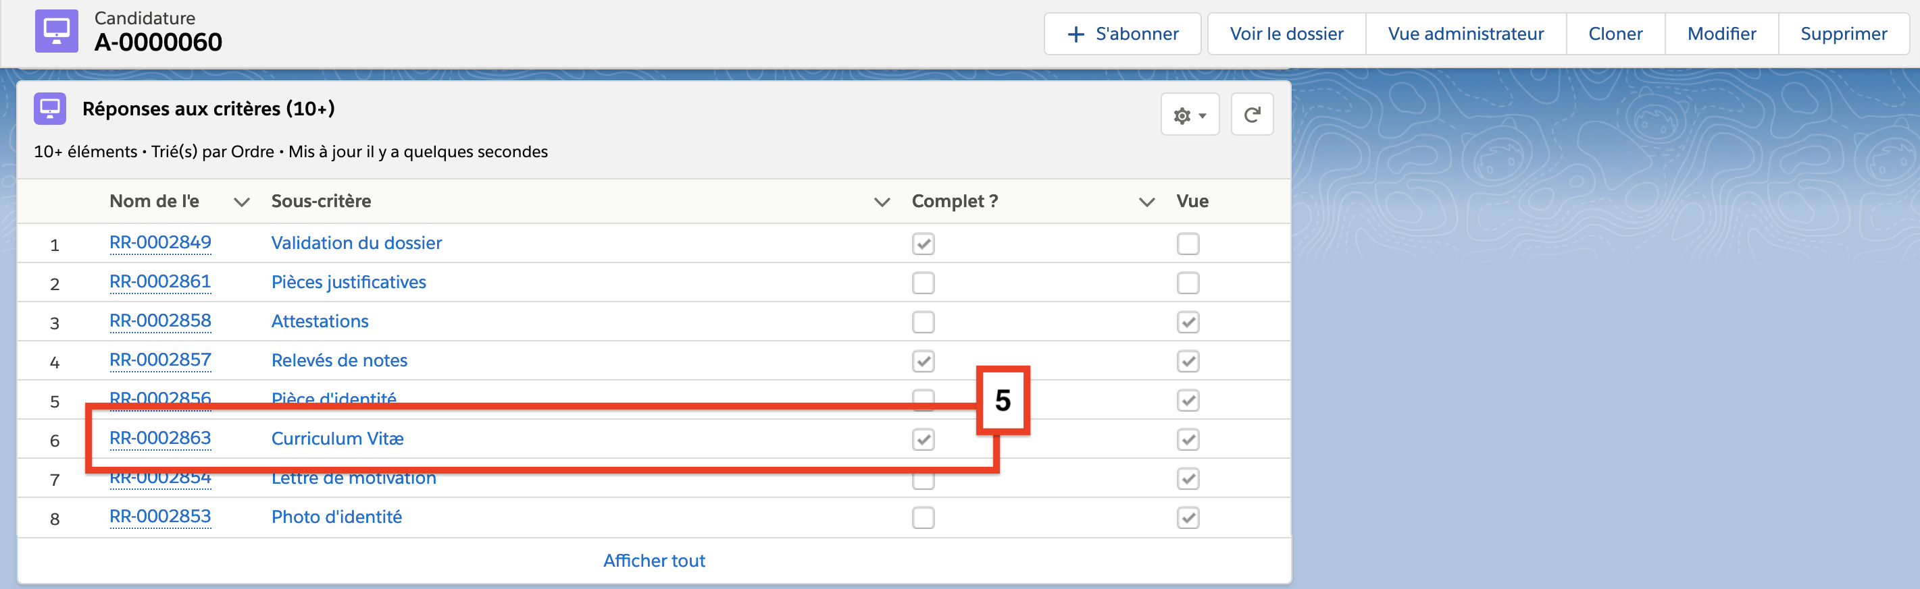Screen dimensions: 1920x589
Task: Click the Candidature record icon in header
Action: click(56, 31)
